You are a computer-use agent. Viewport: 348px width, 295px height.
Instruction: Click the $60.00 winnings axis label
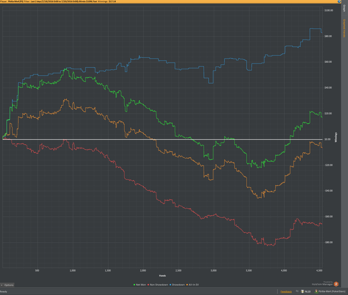(x=328, y=62)
